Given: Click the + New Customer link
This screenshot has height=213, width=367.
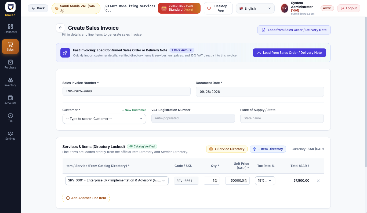Looking at the screenshot, I should pyautogui.click(x=134, y=110).
